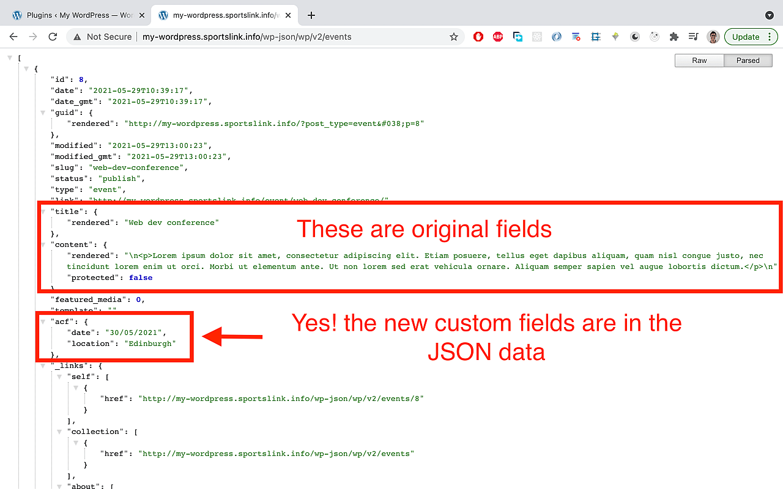This screenshot has height=489, width=783.
Task: Keep Parsed view selected
Action: (x=748, y=60)
